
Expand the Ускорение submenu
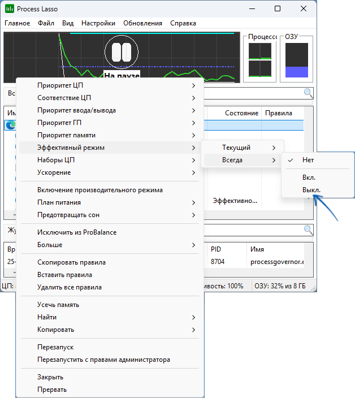[110, 172]
